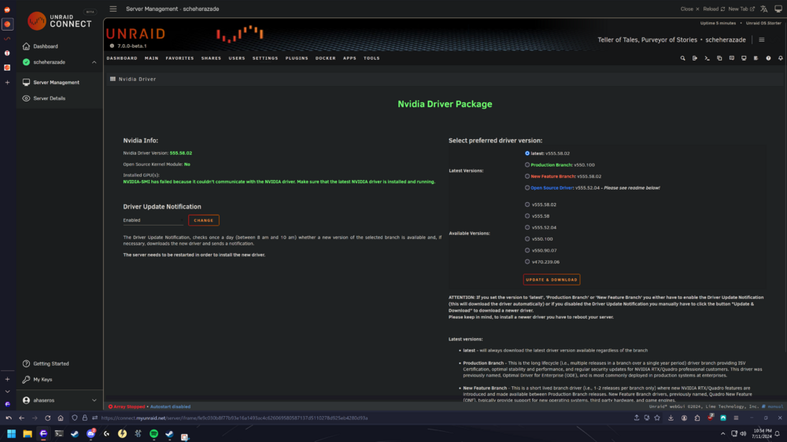Open the notifications bell in Unraid toolbar
This screenshot has width=787, height=442.
click(781, 58)
